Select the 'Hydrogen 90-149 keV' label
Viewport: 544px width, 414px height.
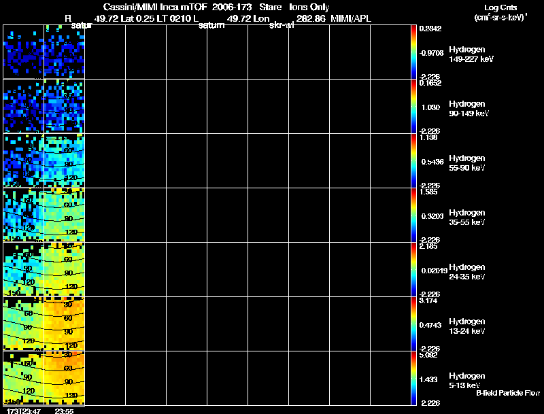[x=469, y=109]
